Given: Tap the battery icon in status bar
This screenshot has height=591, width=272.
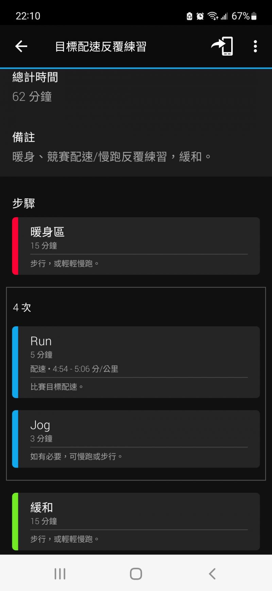Looking at the screenshot, I should tap(254, 16).
